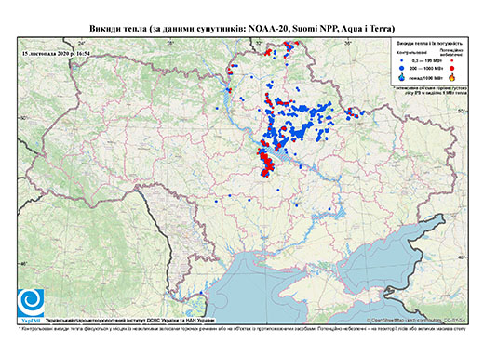Click the UkrGMI spiral logo
This screenshot has width=484, height=342.
[x=31, y=303]
